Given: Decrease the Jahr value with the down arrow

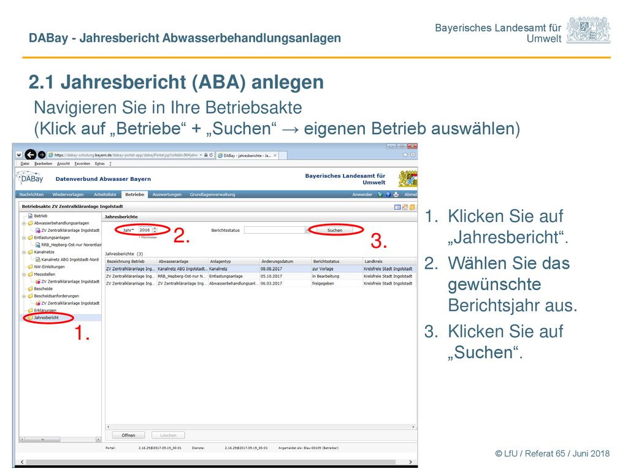Looking at the screenshot, I should click(x=155, y=232).
